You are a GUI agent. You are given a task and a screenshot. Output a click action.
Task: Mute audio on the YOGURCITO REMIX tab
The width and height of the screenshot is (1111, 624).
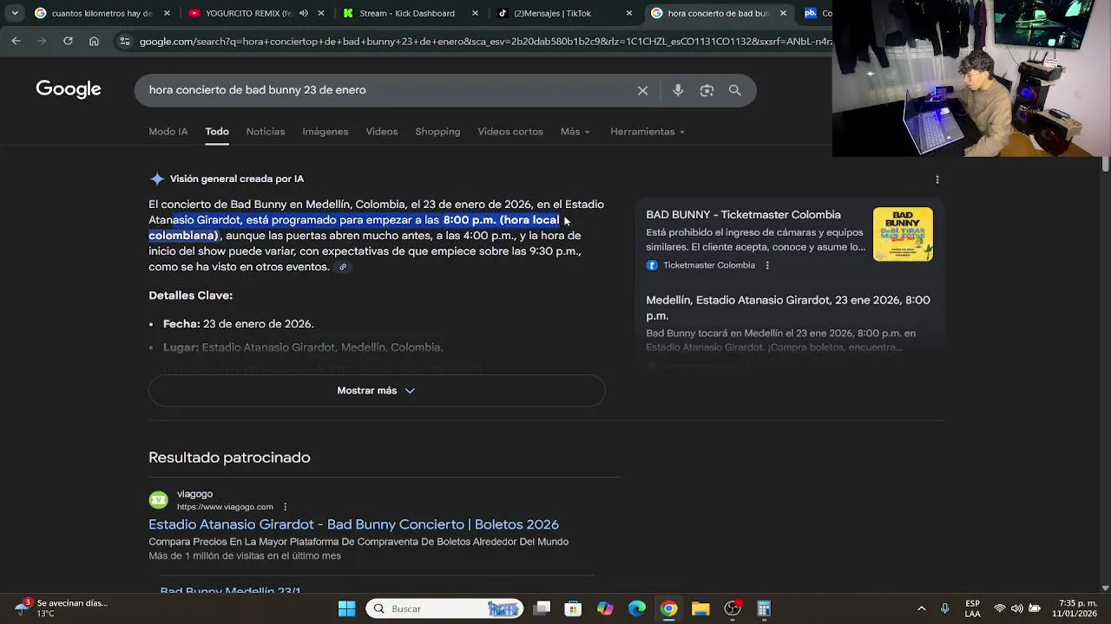pyautogui.click(x=304, y=13)
